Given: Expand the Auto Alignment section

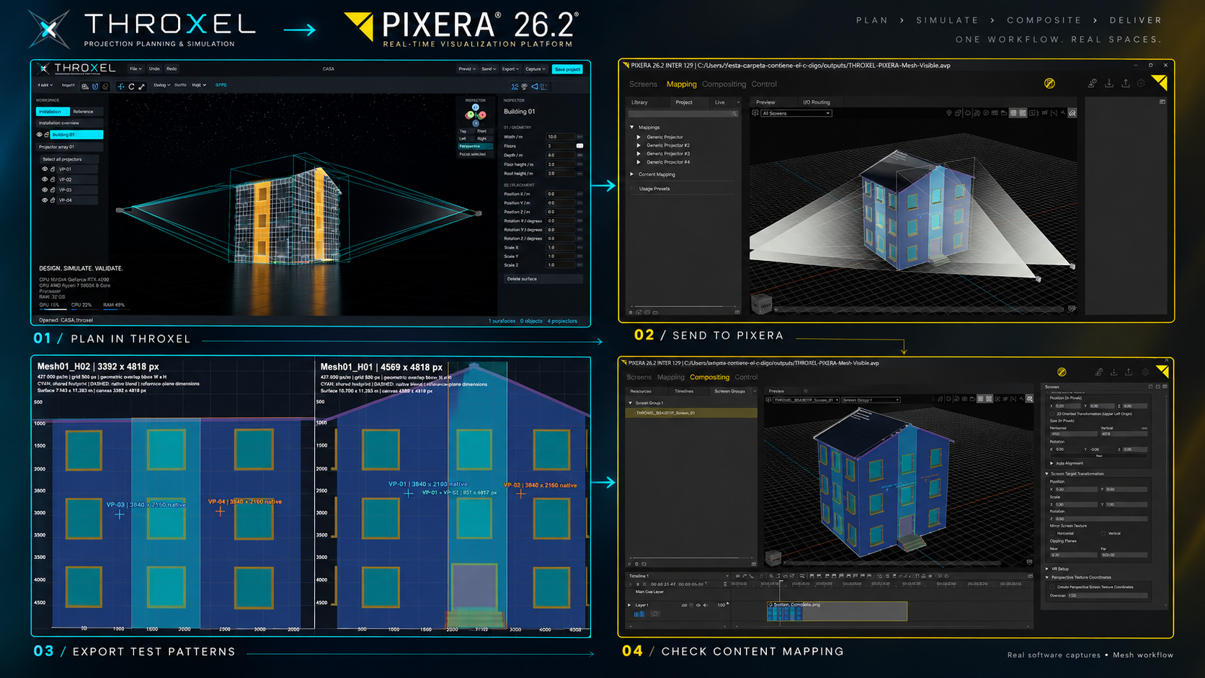Looking at the screenshot, I should 1051,463.
